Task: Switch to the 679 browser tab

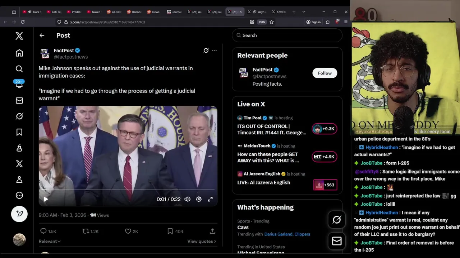Action: pos(279,12)
